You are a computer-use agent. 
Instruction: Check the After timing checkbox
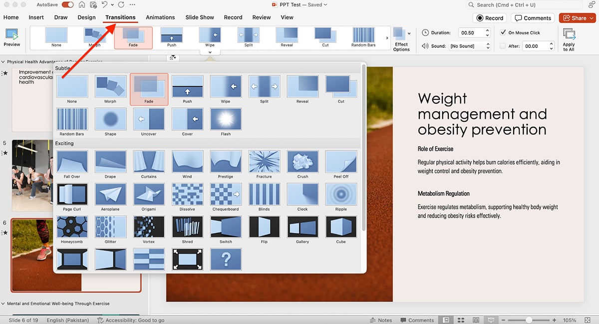(x=503, y=45)
